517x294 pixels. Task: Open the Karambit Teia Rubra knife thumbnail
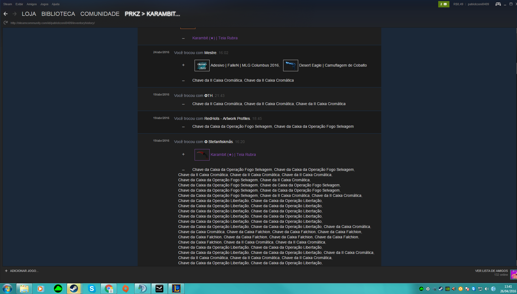(202, 155)
